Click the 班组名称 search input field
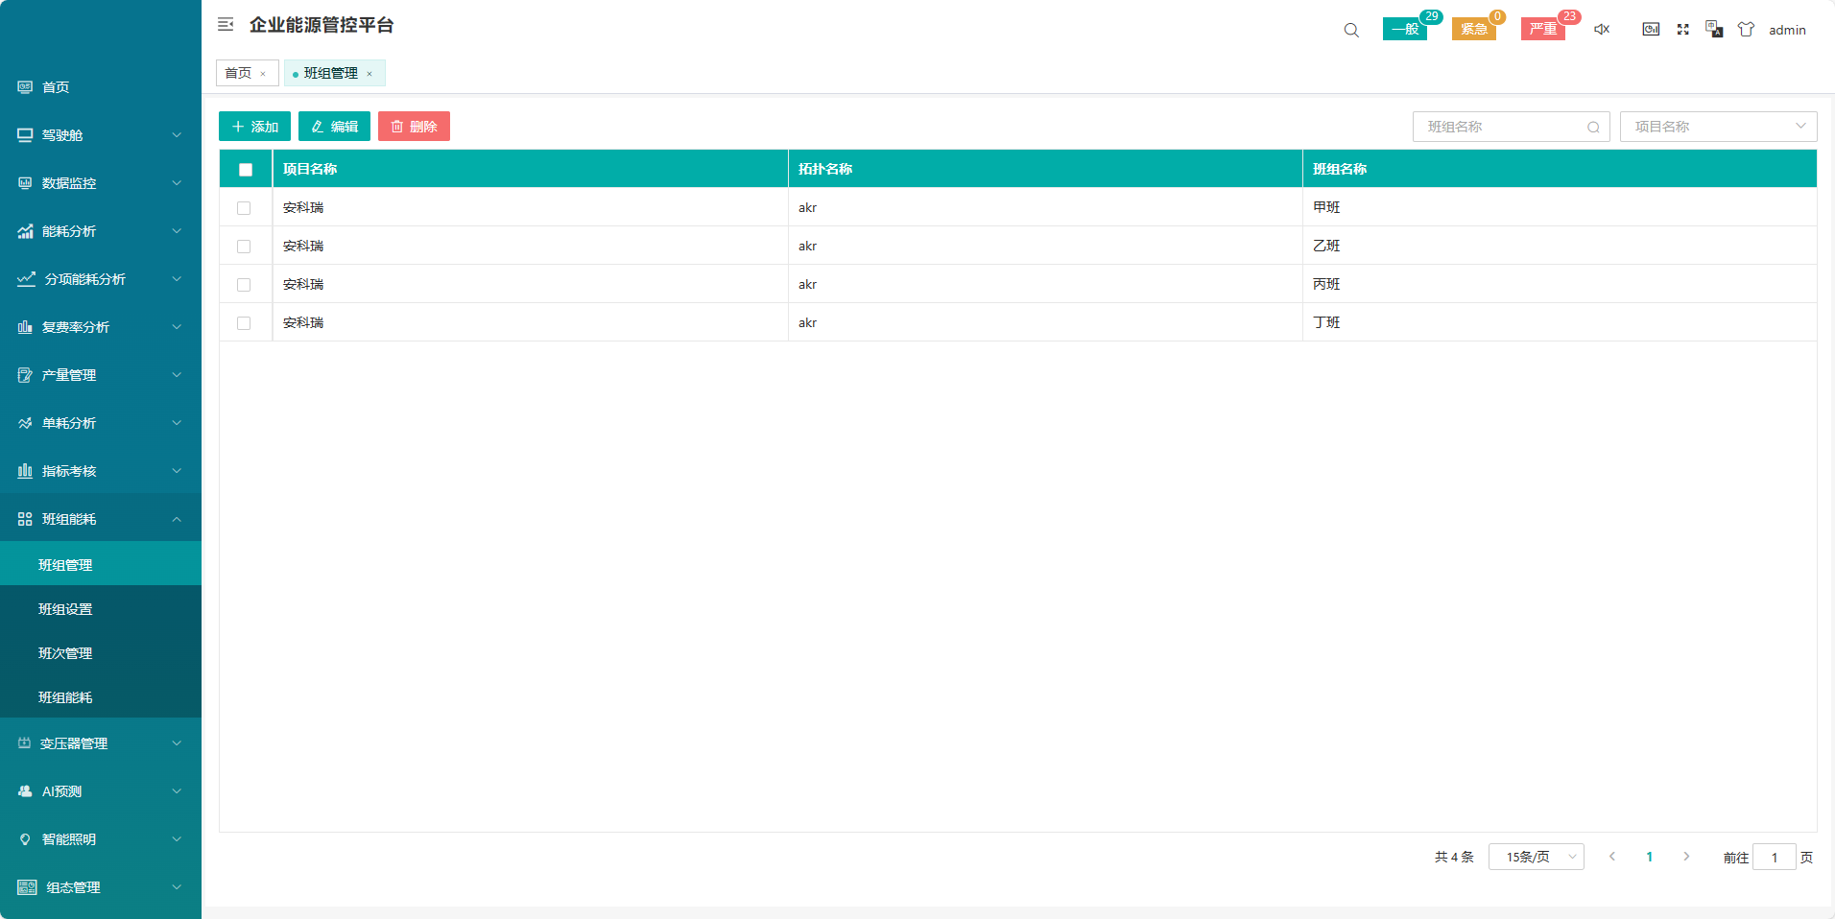Image resolution: width=1835 pixels, height=919 pixels. point(1502,127)
